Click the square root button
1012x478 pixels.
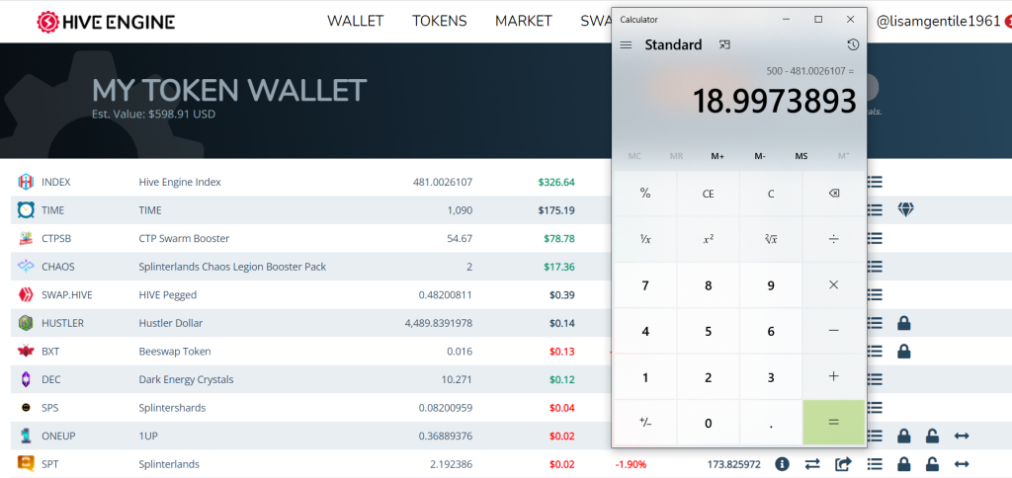pyautogui.click(x=771, y=239)
